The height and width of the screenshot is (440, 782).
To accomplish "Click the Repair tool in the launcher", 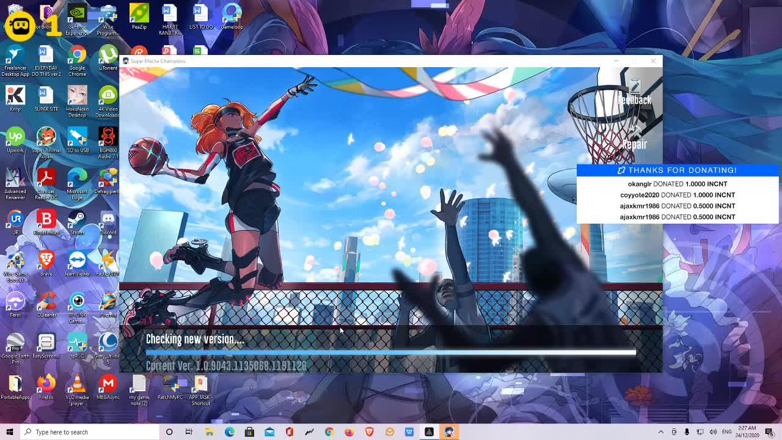I will (635, 139).
